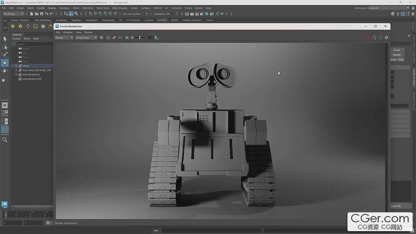This screenshot has height=234, width=416.
Task: Click the Arnold shelf Skydome light icon
Action: coord(35,26)
